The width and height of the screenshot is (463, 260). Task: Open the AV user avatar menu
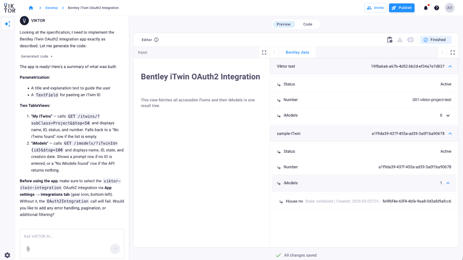click(x=449, y=8)
